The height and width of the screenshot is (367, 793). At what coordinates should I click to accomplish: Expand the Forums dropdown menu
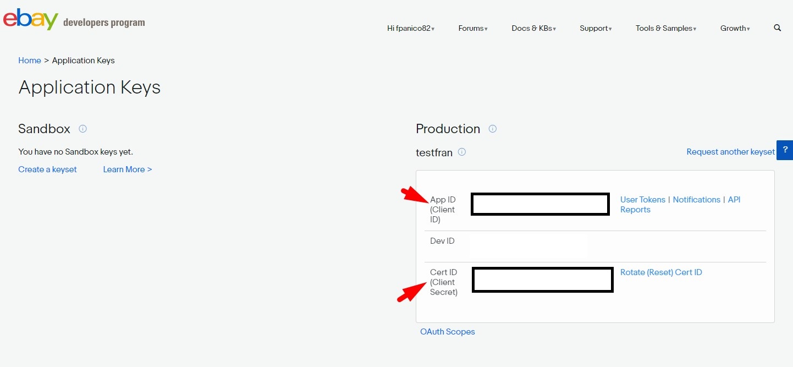[473, 29]
